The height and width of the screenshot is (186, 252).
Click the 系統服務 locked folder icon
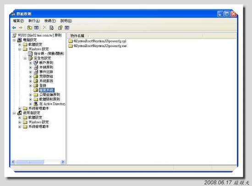point(36,81)
